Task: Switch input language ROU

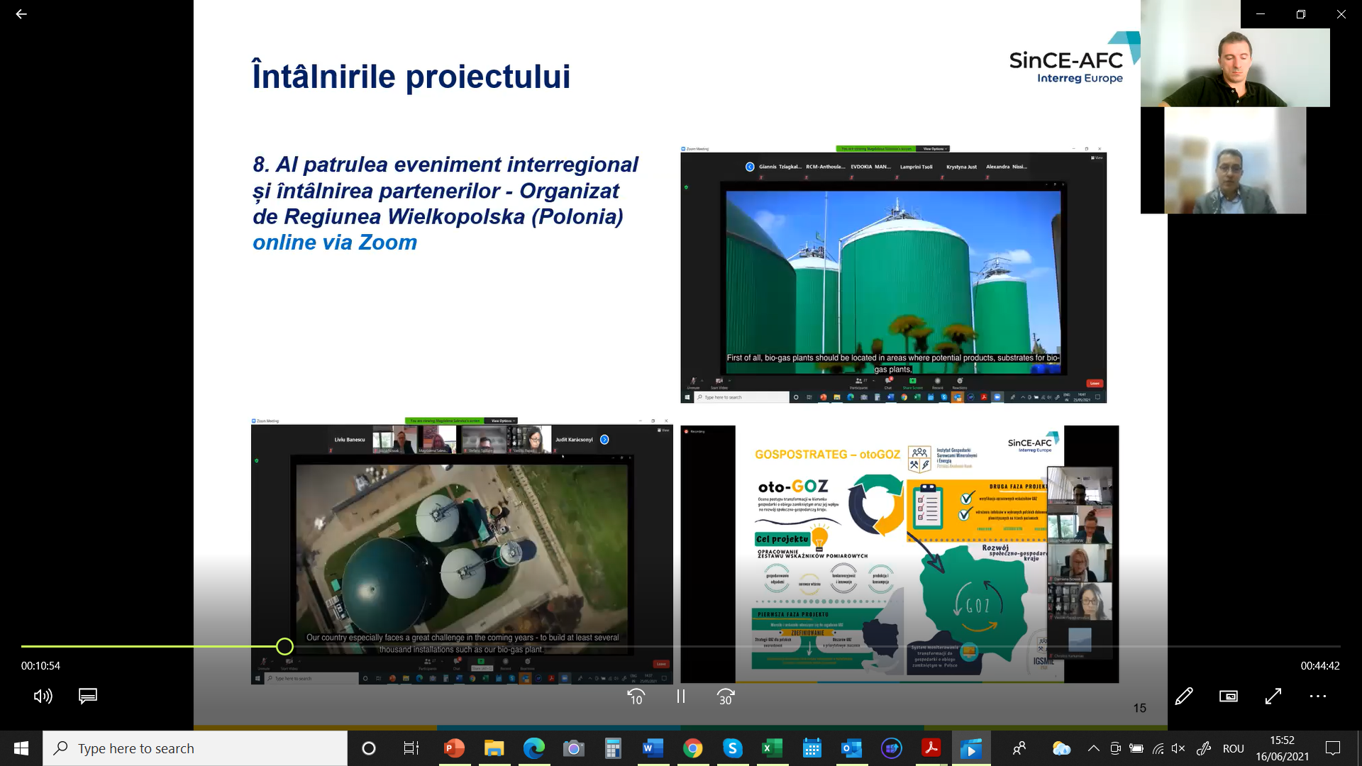Action: tap(1234, 749)
